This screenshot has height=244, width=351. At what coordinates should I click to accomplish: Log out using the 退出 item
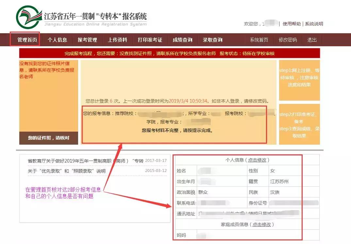click(x=311, y=39)
